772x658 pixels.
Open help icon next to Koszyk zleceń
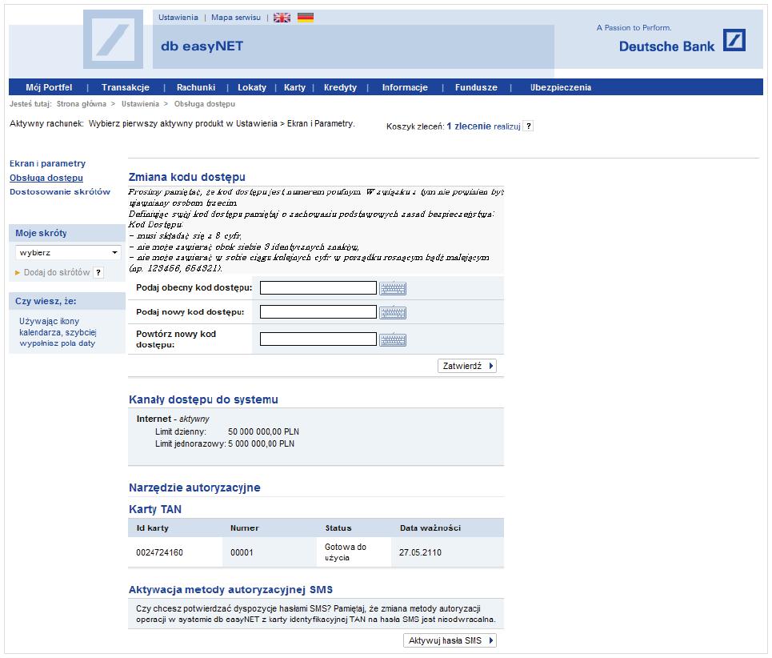pyautogui.click(x=528, y=126)
